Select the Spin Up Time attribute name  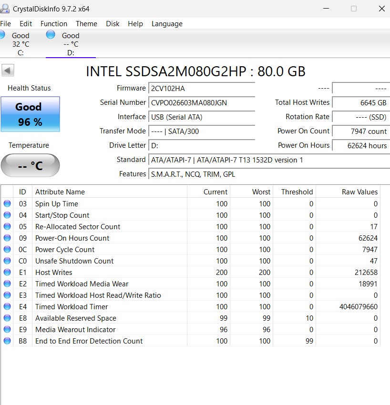[57, 204]
